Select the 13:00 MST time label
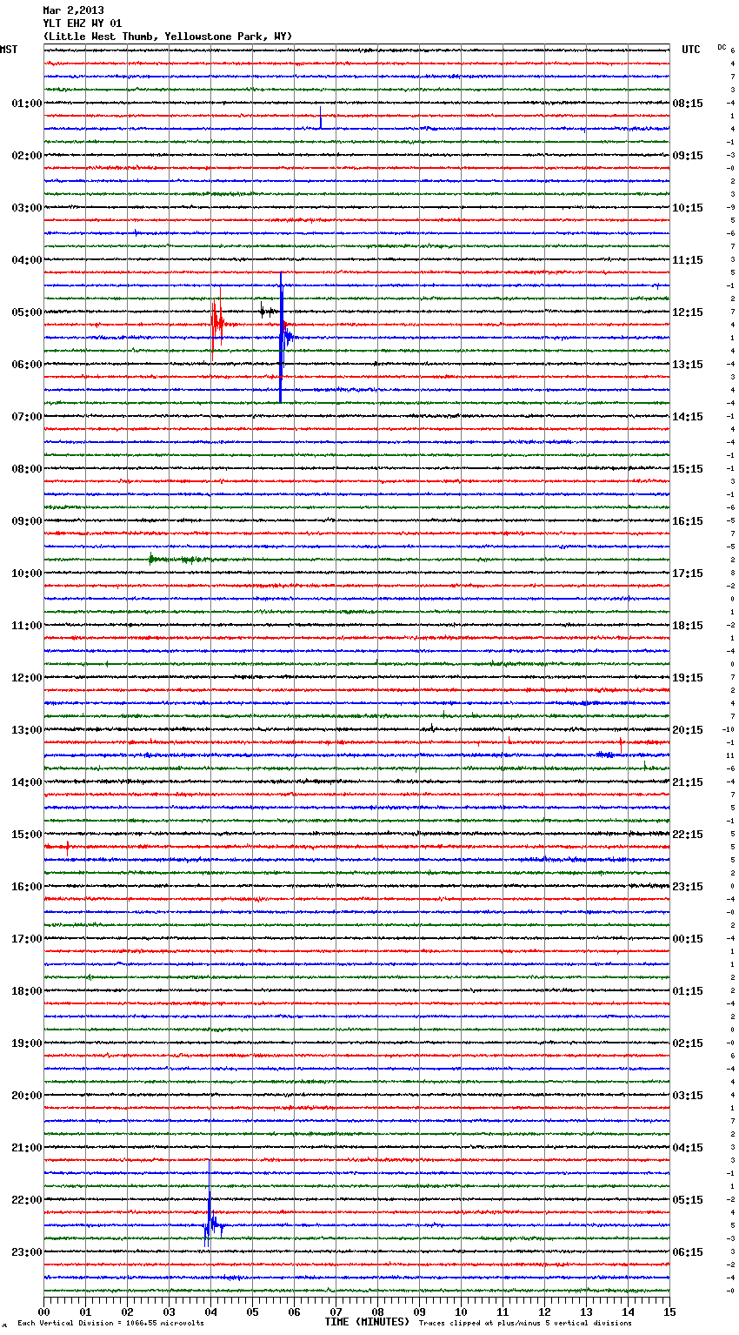This screenshot has height=1335, width=739. (x=27, y=730)
